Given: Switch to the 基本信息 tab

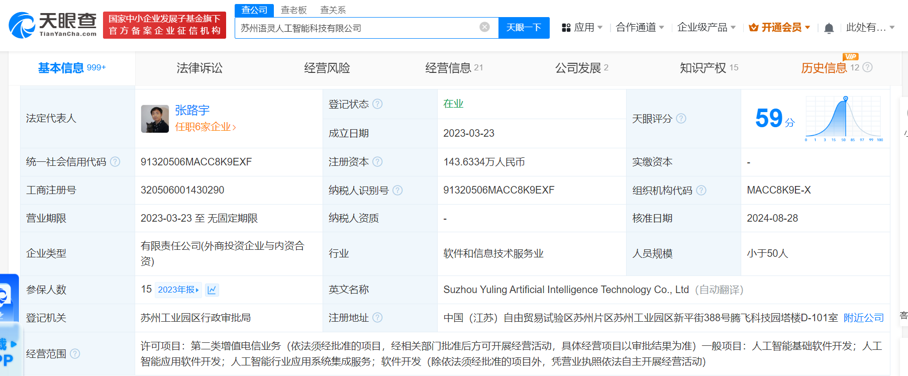Looking at the screenshot, I should coord(72,68).
